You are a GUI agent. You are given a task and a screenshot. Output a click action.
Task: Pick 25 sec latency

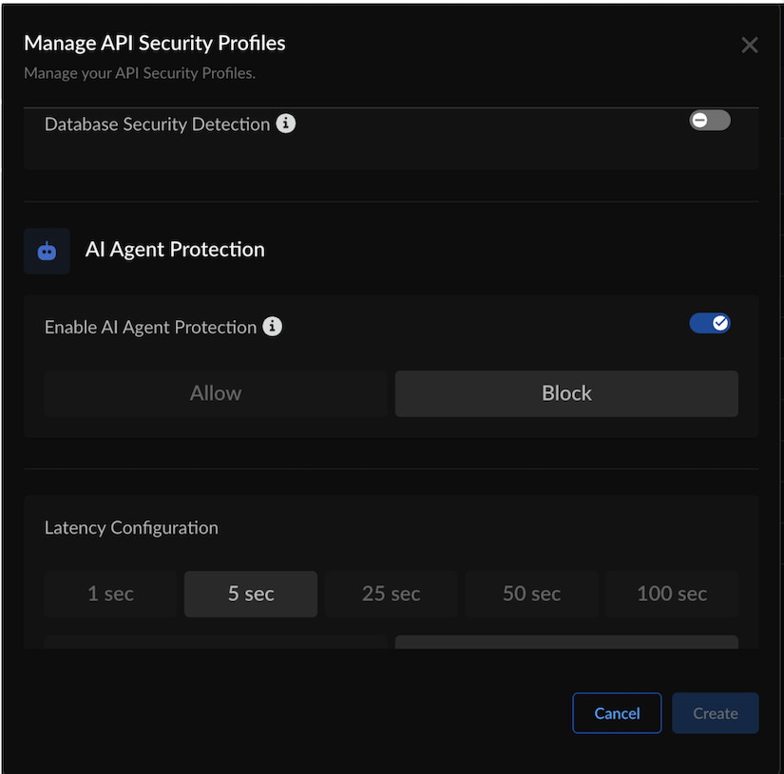point(391,594)
